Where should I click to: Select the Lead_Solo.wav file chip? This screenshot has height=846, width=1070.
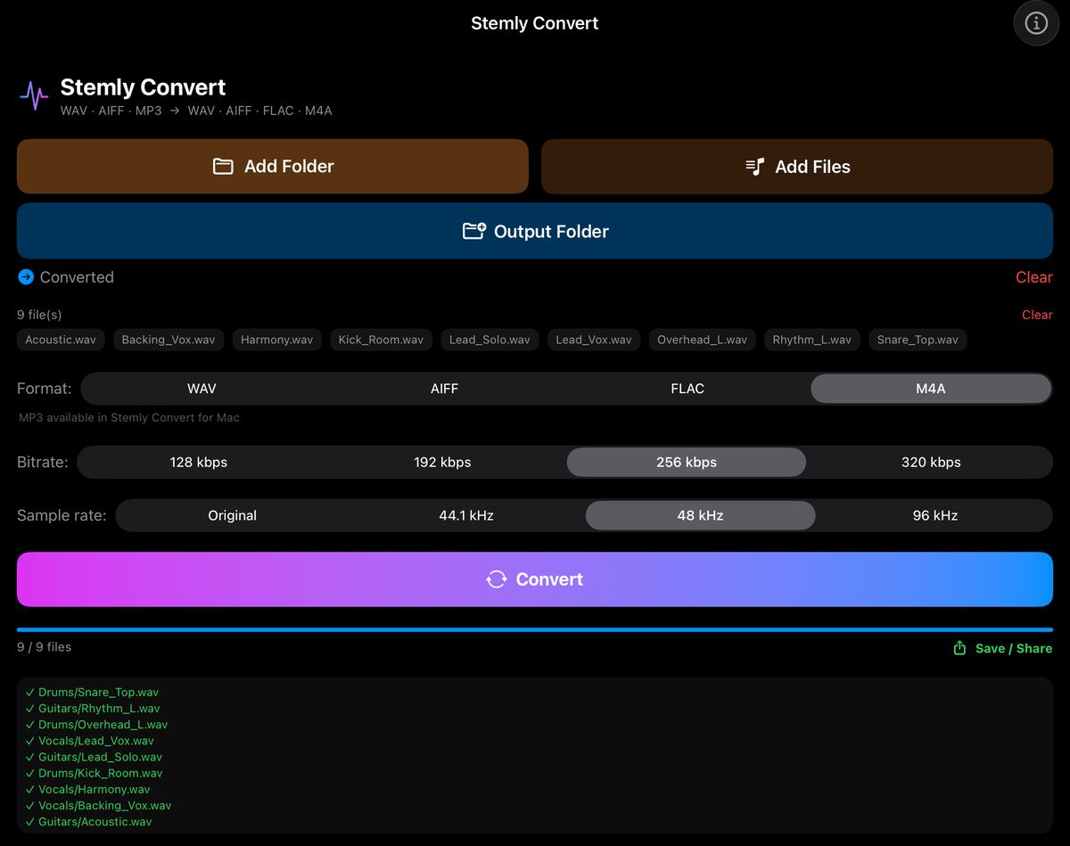pyautogui.click(x=490, y=340)
